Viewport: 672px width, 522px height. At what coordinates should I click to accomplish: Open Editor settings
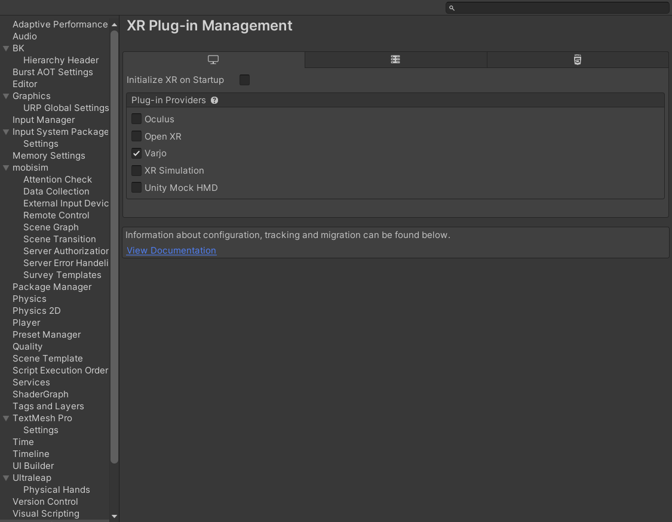(x=25, y=84)
